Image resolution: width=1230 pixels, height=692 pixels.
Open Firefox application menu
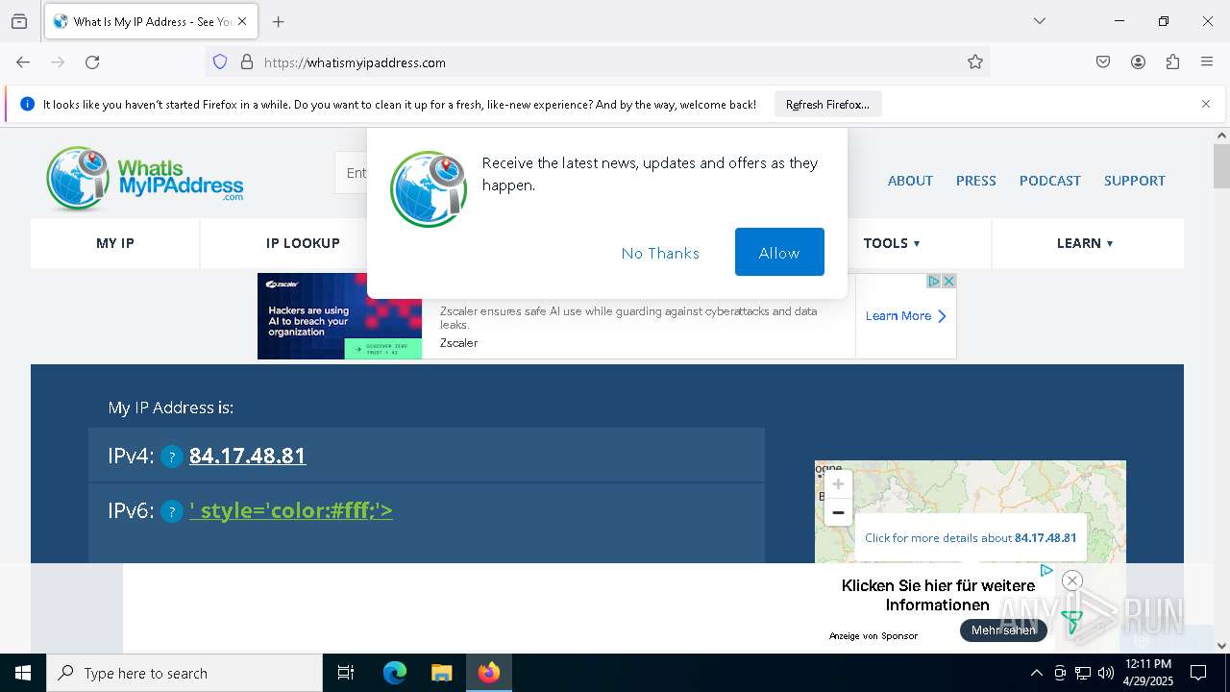click(1207, 62)
